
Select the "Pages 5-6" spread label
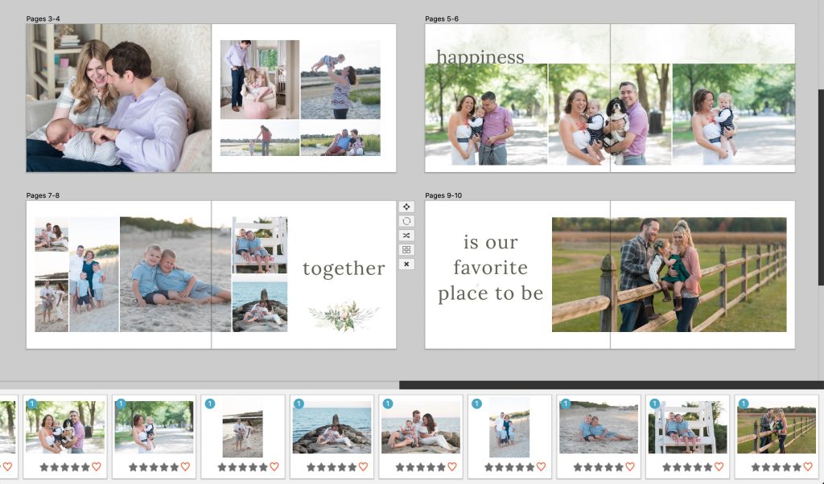(442, 18)
